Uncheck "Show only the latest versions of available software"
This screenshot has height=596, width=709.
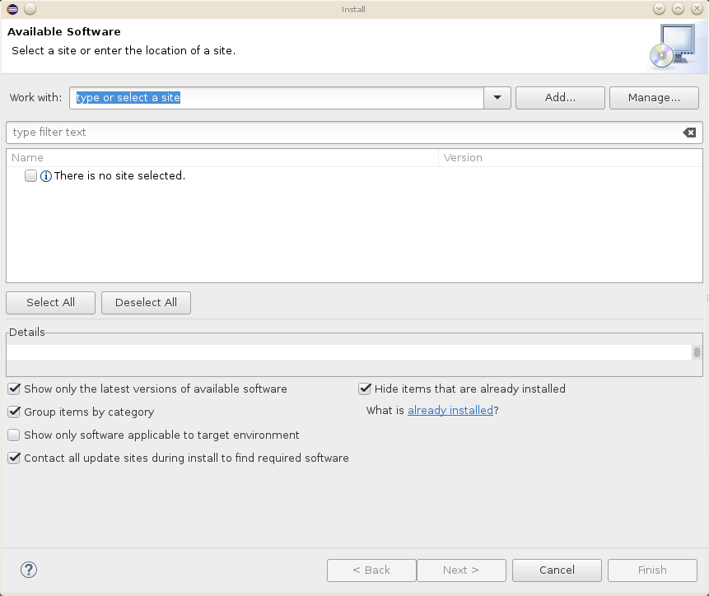coord(13,389)
